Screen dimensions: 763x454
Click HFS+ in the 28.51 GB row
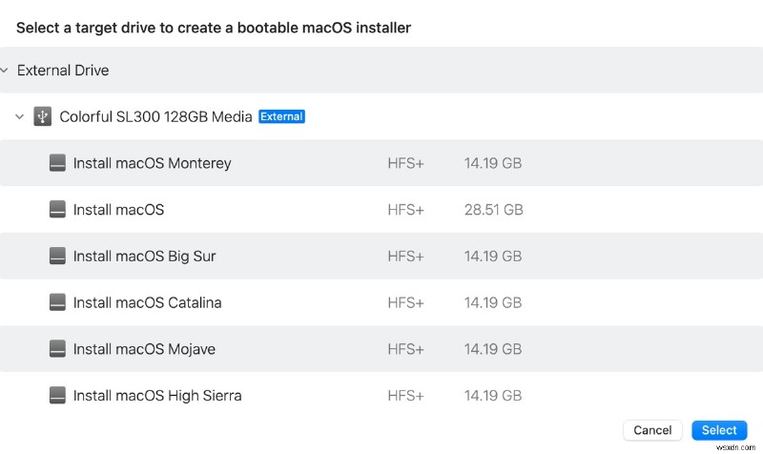point(406,210)
